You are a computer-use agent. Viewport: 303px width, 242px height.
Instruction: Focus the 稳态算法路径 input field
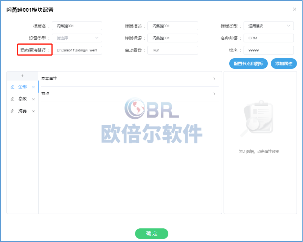point(77,50)
